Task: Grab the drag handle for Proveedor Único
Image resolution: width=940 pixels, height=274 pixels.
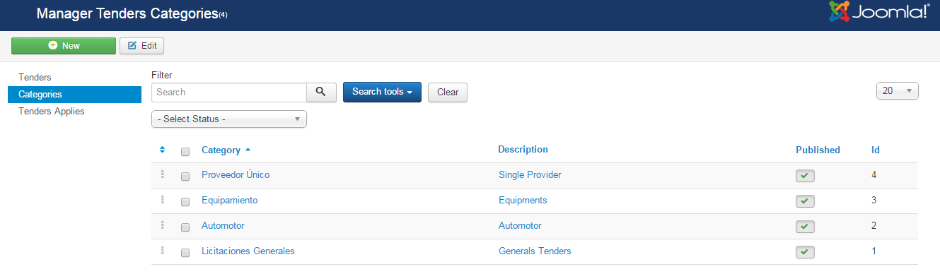Action: point(162,174)
